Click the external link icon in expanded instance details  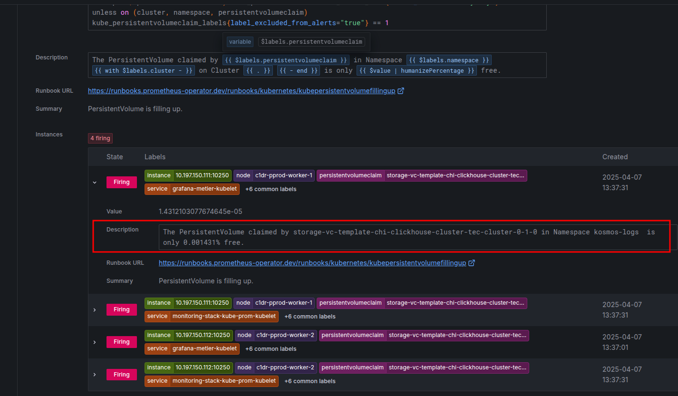pyautogui.click(x=472, y=263)
